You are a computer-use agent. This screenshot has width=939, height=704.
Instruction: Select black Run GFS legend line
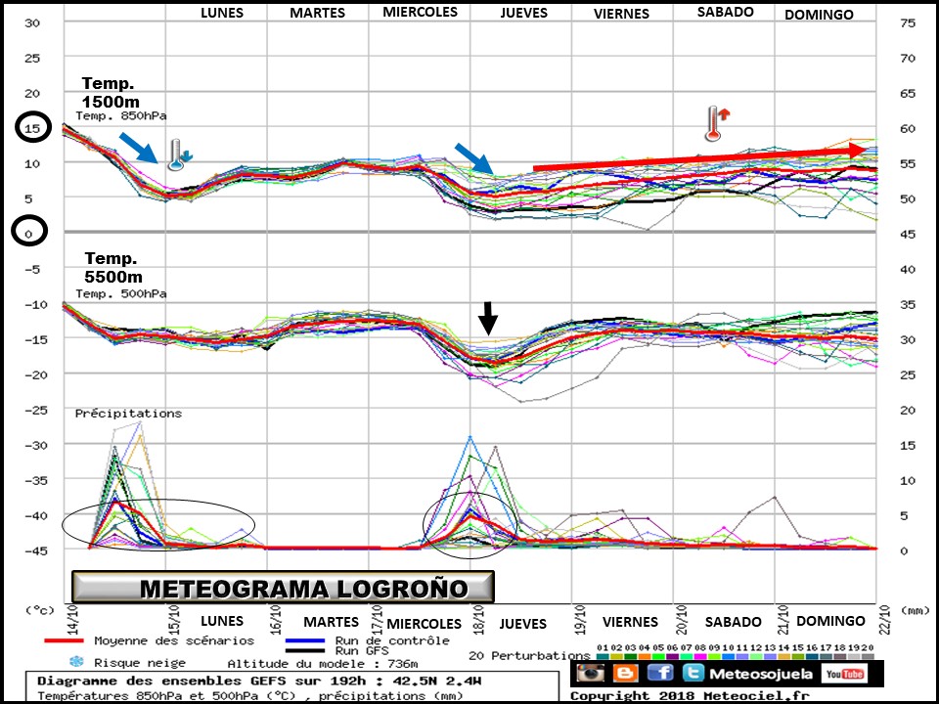click(x=305, y=650)
